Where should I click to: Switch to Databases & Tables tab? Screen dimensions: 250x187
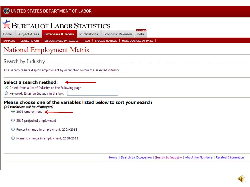pyautogui.click(x=59, y=34)
